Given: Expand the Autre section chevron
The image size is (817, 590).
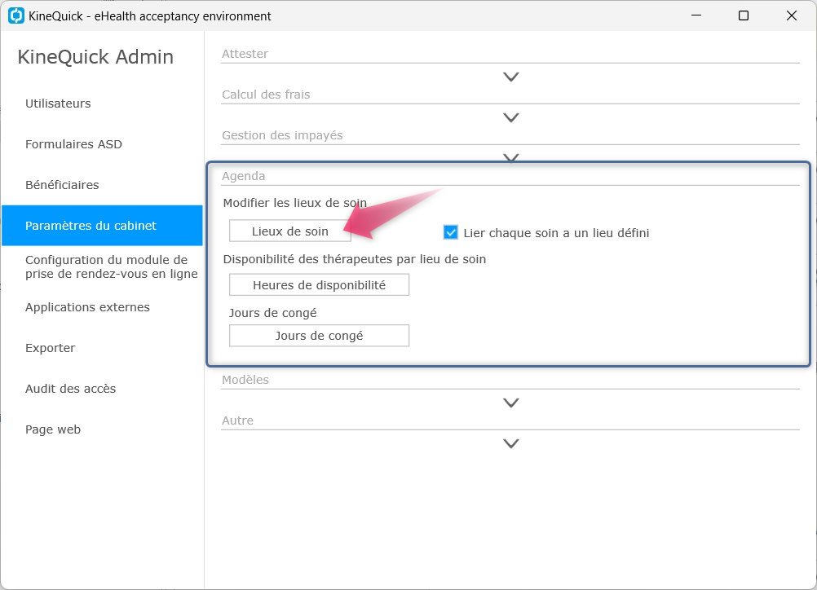Looking at the screenshot, I should coord(511,443).
